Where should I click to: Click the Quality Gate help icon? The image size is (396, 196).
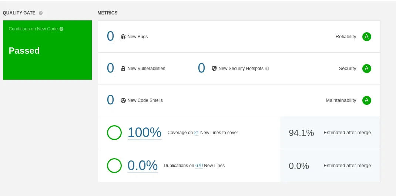click(x=41, y=13)
